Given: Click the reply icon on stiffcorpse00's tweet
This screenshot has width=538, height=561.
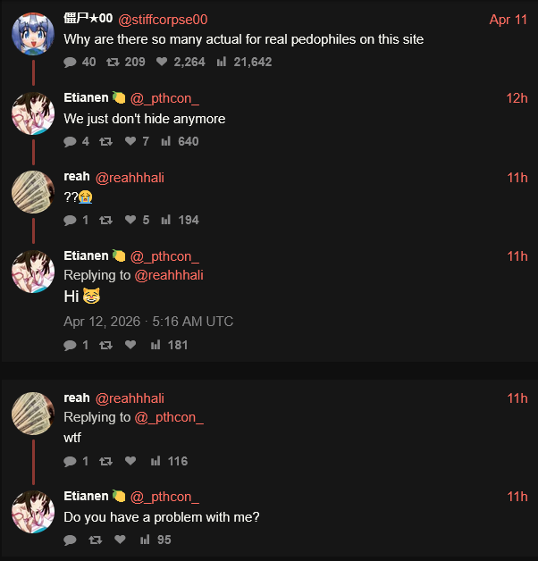Looking at the screenshot, I should point(70,63).
